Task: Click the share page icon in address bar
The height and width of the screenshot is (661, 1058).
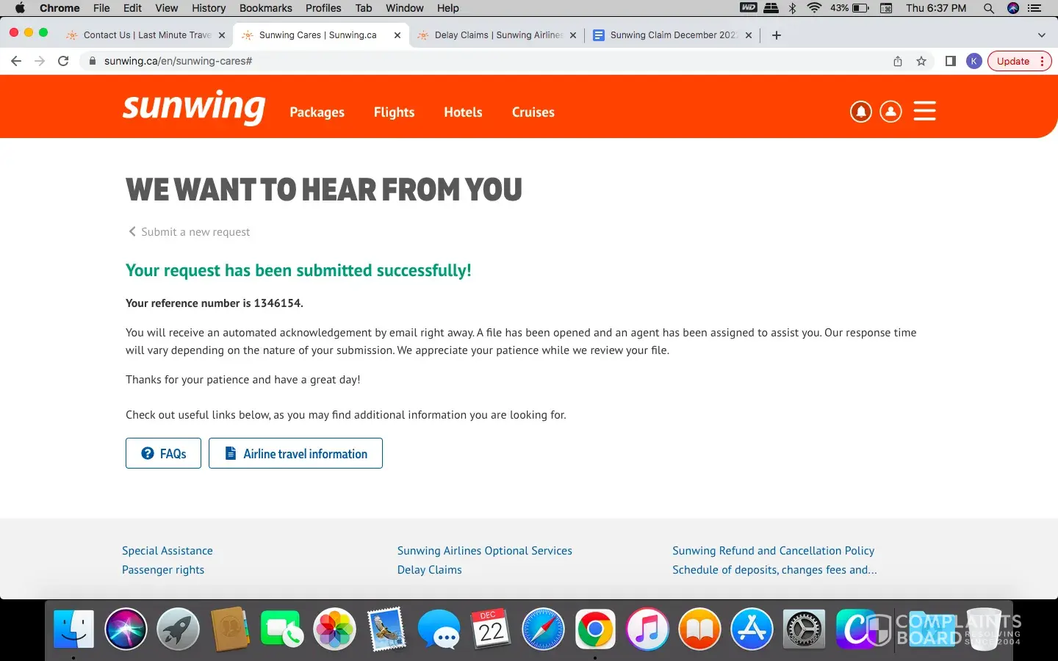Action: coord(898,61)
